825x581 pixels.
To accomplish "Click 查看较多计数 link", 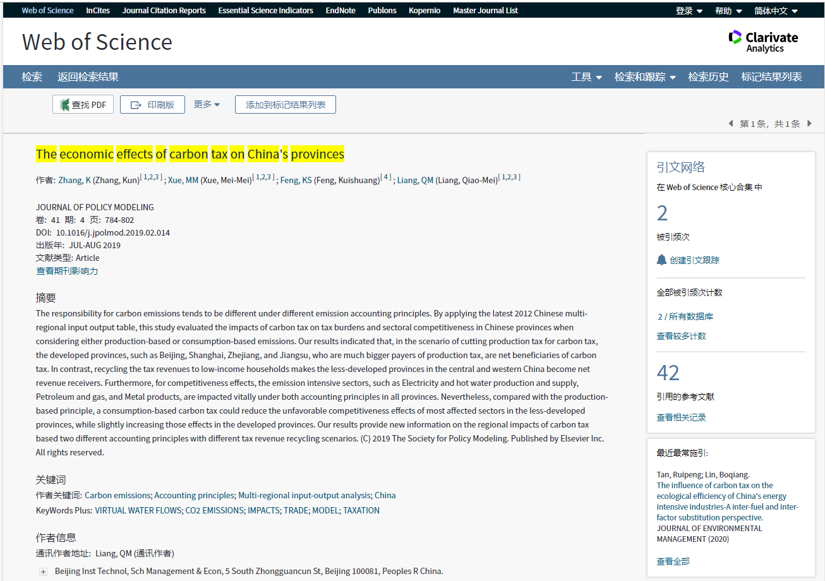I will coord(681,336).
